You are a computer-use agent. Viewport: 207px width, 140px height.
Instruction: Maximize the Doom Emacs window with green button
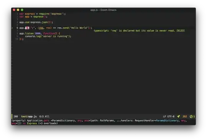[22, 10]
